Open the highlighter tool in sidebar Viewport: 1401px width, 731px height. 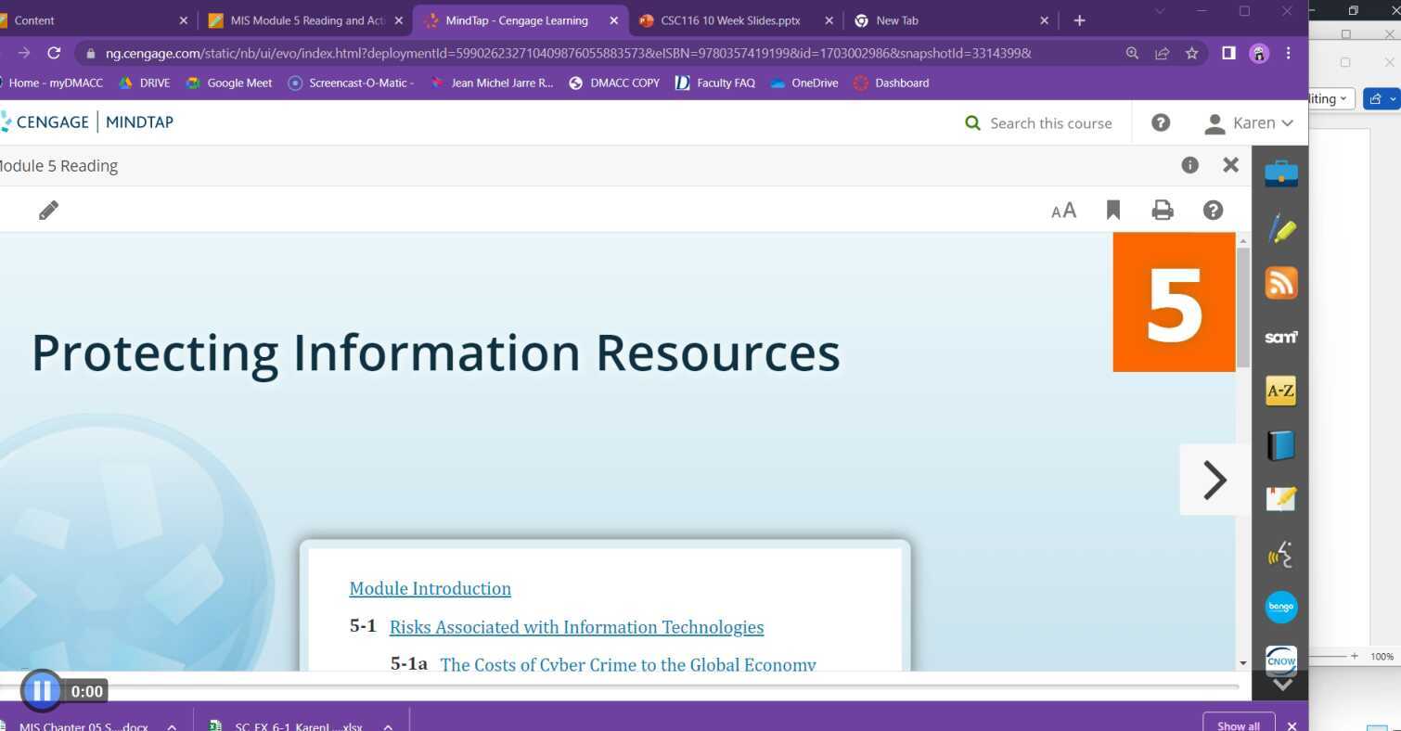pos(1280,228)
